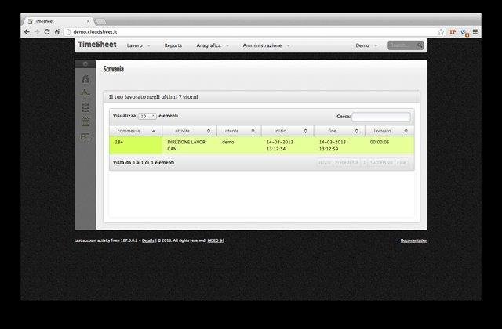
Task: Click the fine 14-03-2013 13:12:59 cell
Action: click(x=340, y=145)
